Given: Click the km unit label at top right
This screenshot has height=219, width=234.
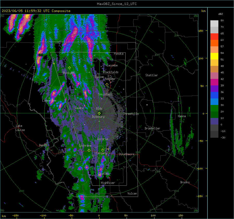Looking at the screenshot, I should coord(203,11).
